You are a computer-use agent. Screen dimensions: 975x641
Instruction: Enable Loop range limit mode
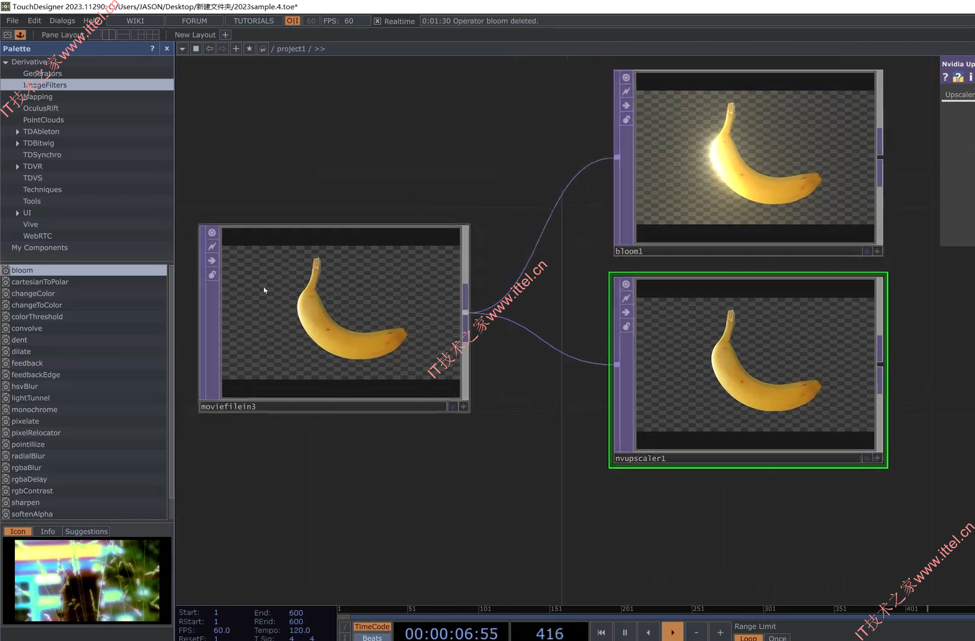click(x=748, y=638)
